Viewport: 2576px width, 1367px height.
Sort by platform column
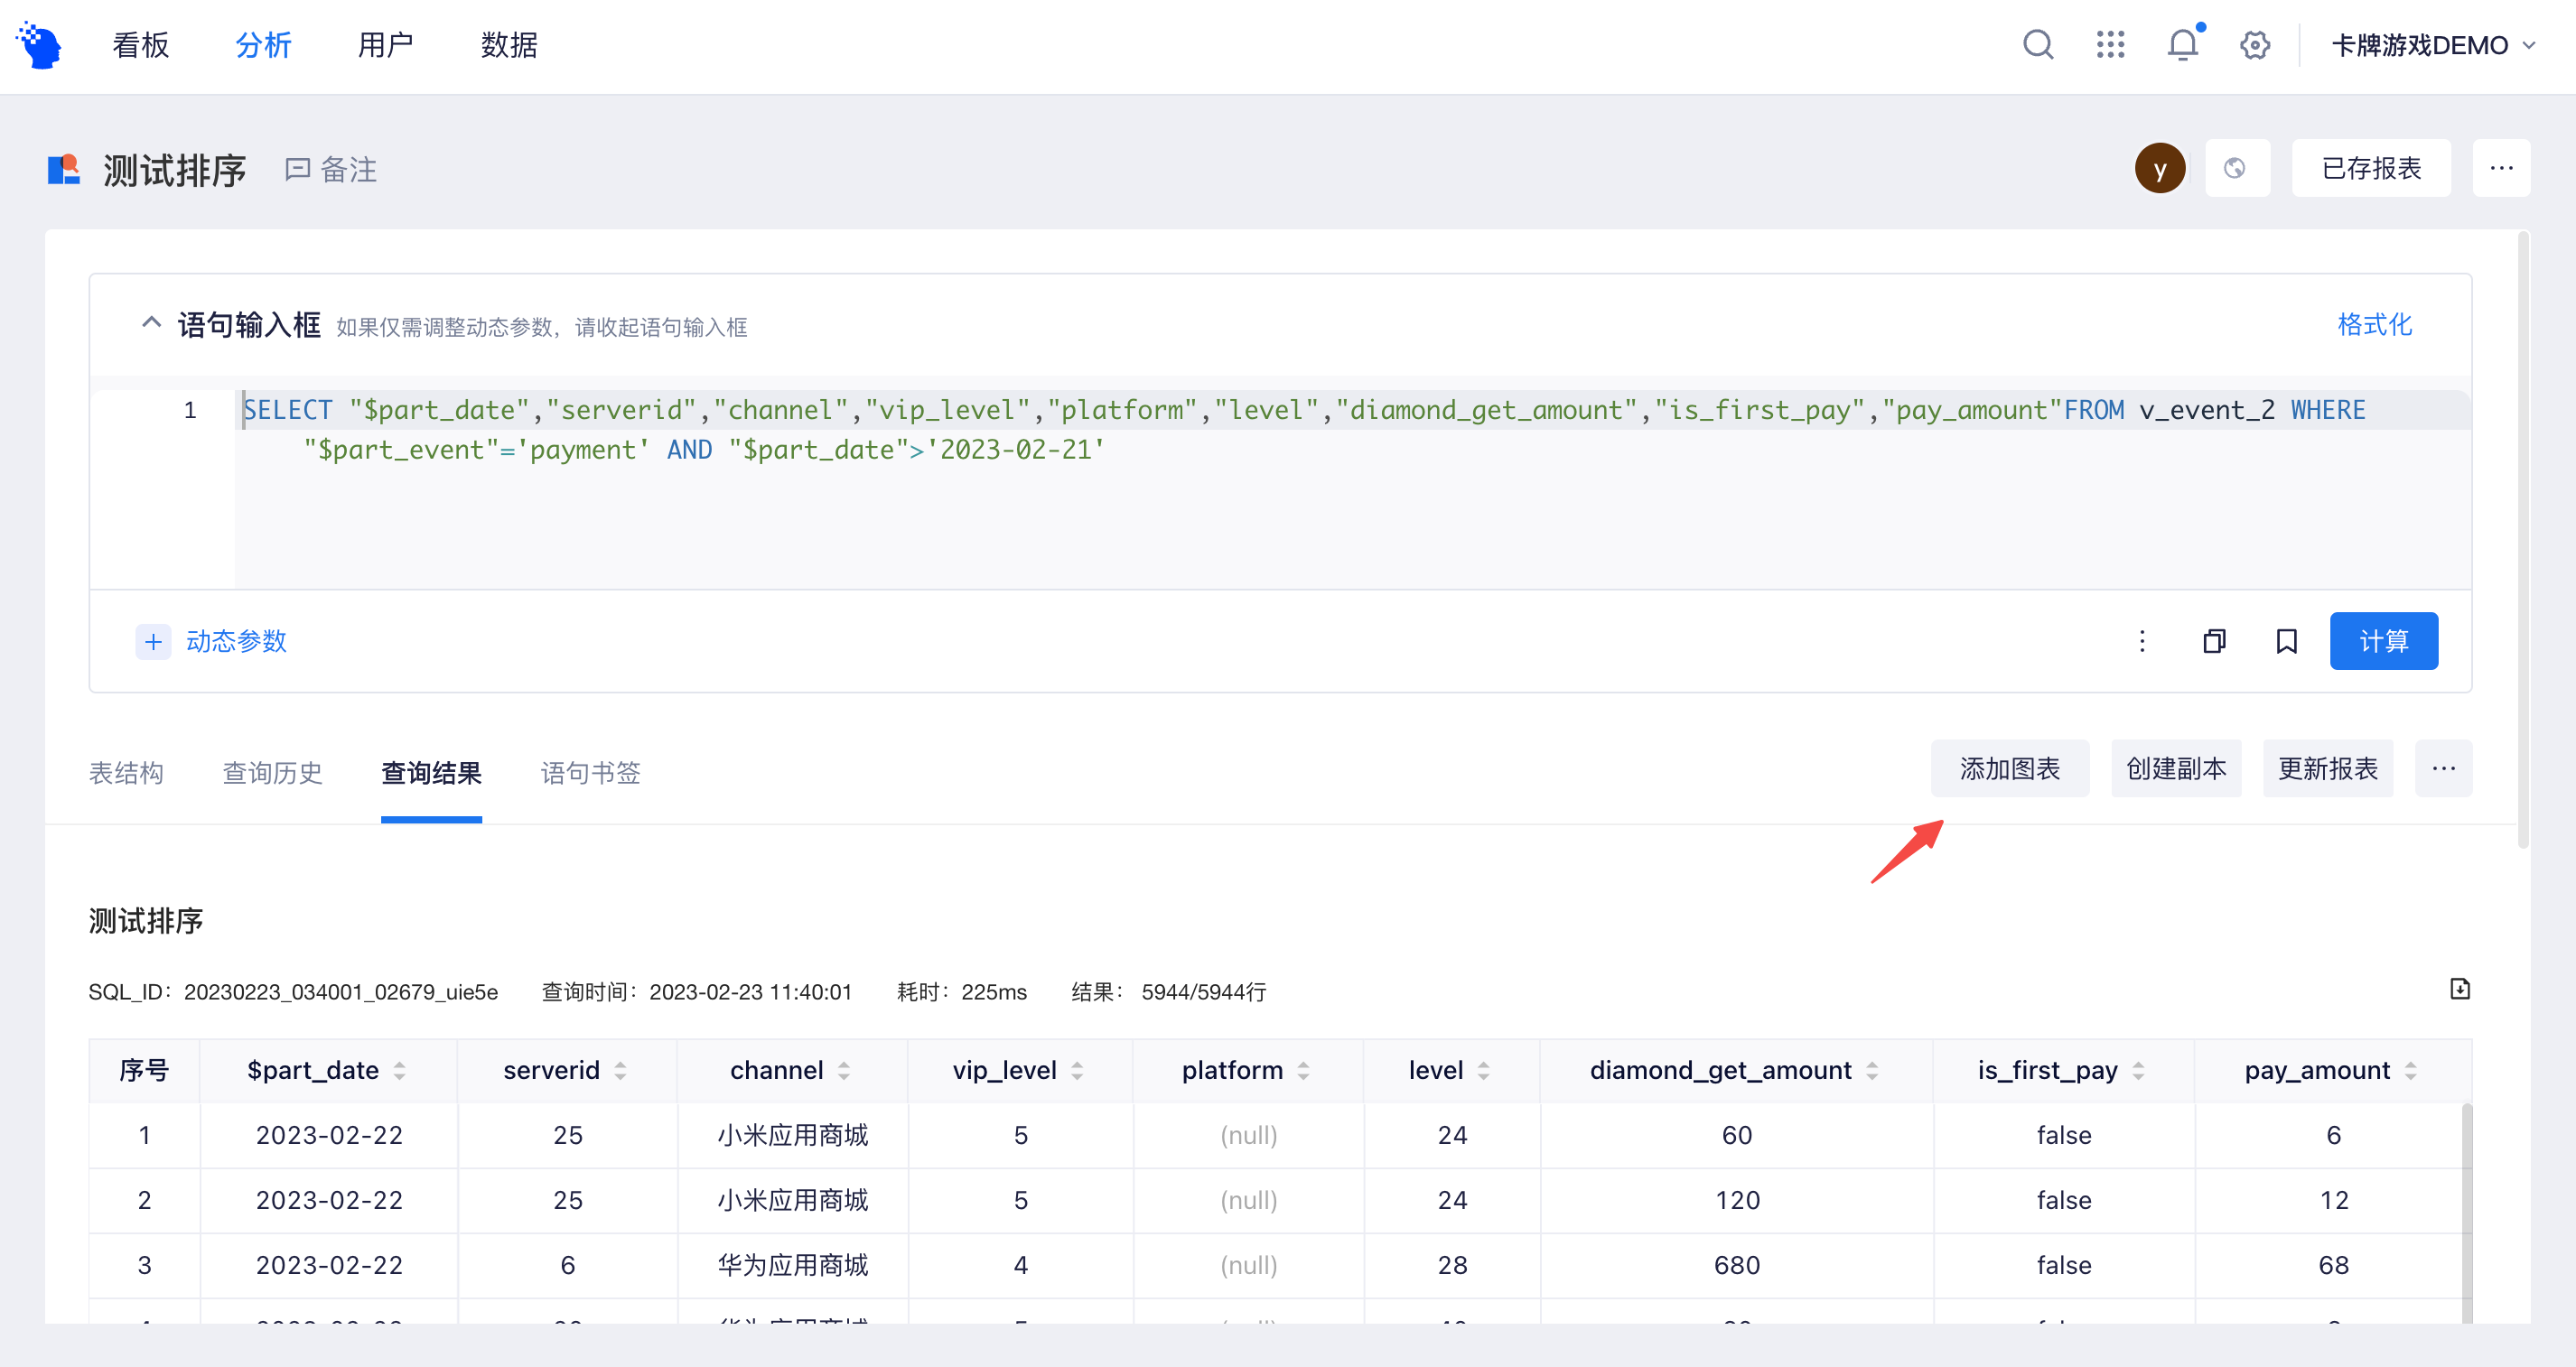[x=1303, y=1071]
